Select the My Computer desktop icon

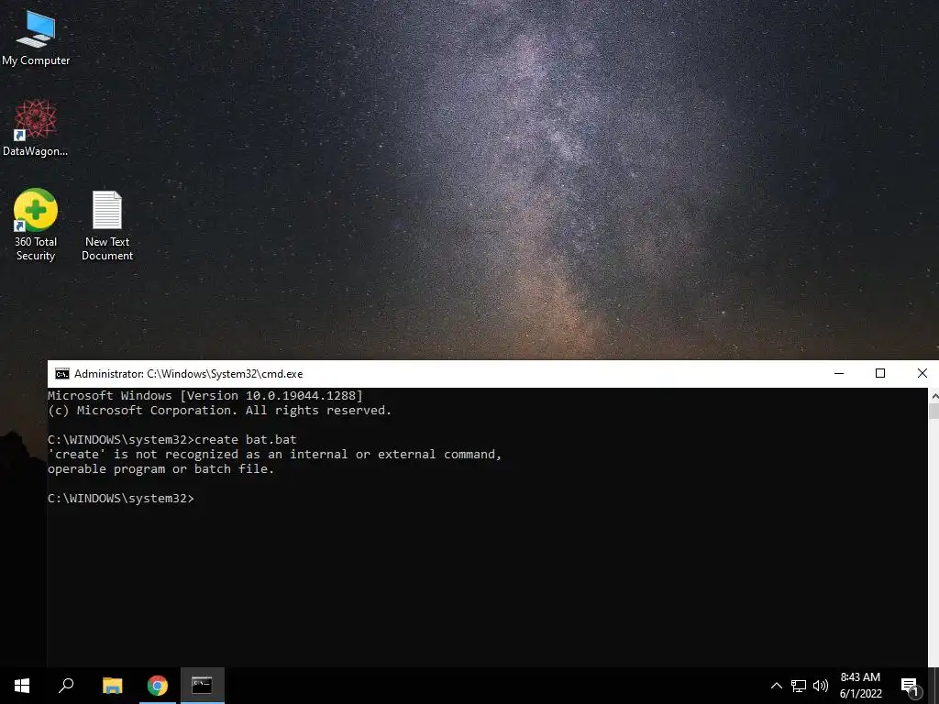[x=36, y=38]
